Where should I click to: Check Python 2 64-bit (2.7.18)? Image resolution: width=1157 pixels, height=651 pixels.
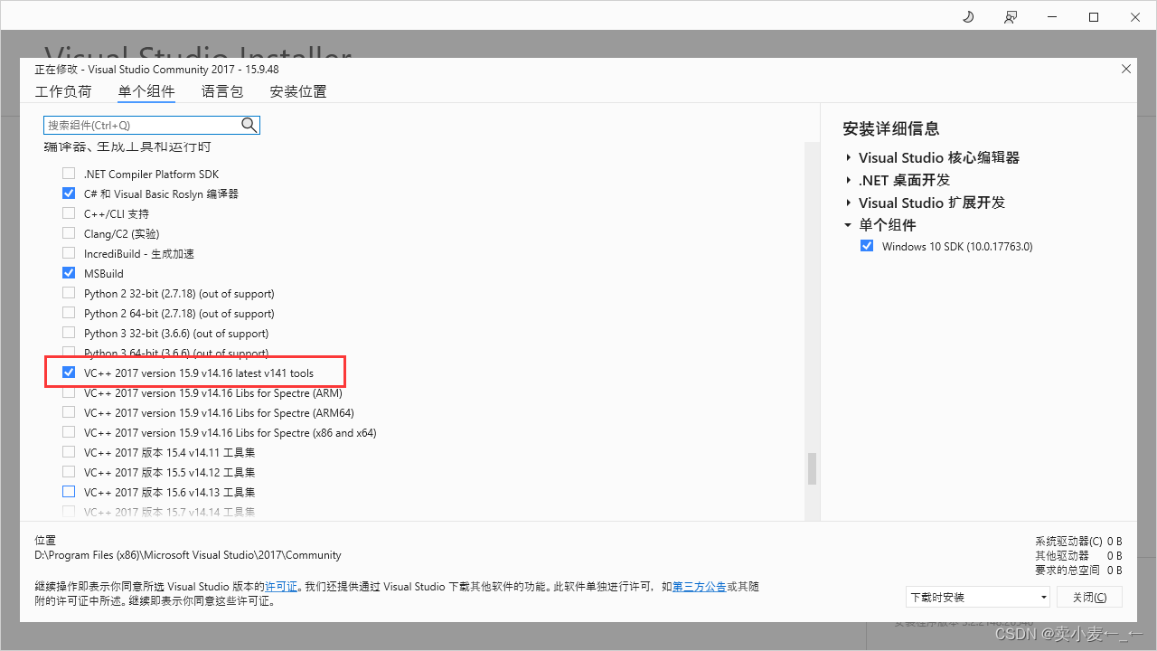[x=69, y=313]
